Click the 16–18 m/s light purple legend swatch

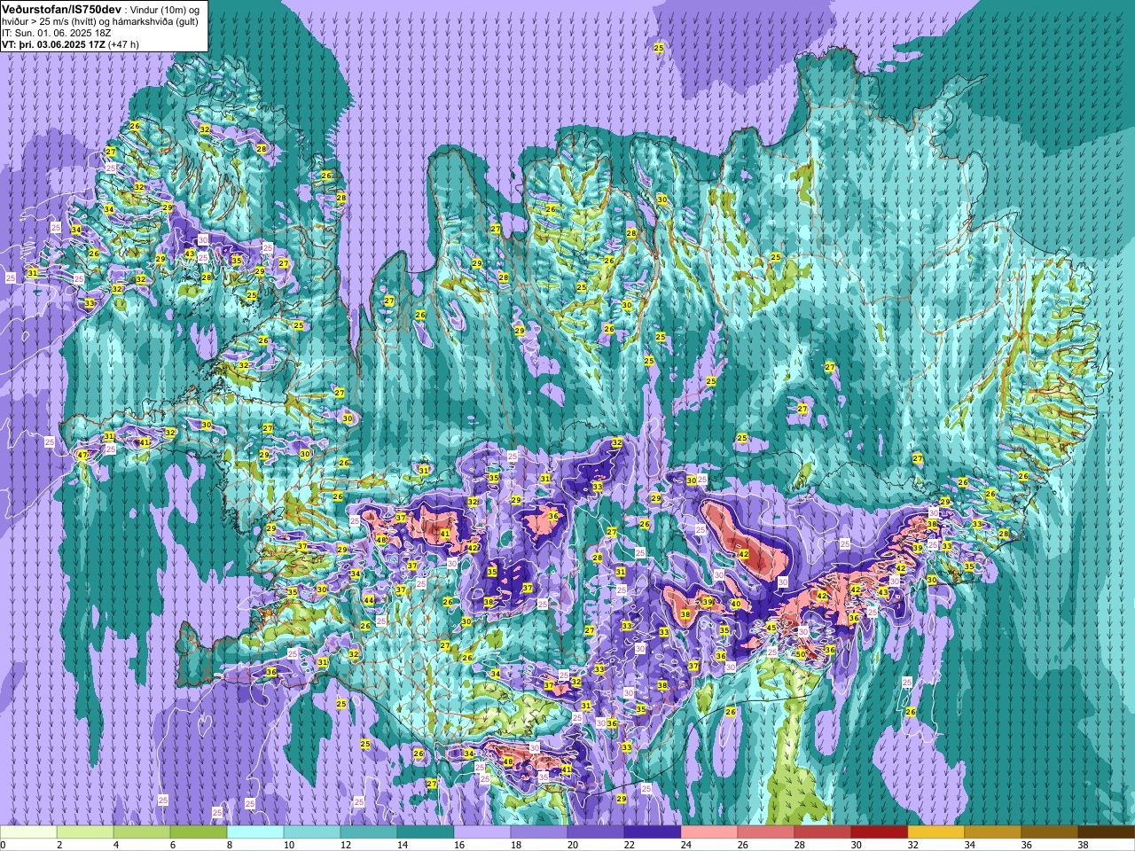(x=482, y=832)
